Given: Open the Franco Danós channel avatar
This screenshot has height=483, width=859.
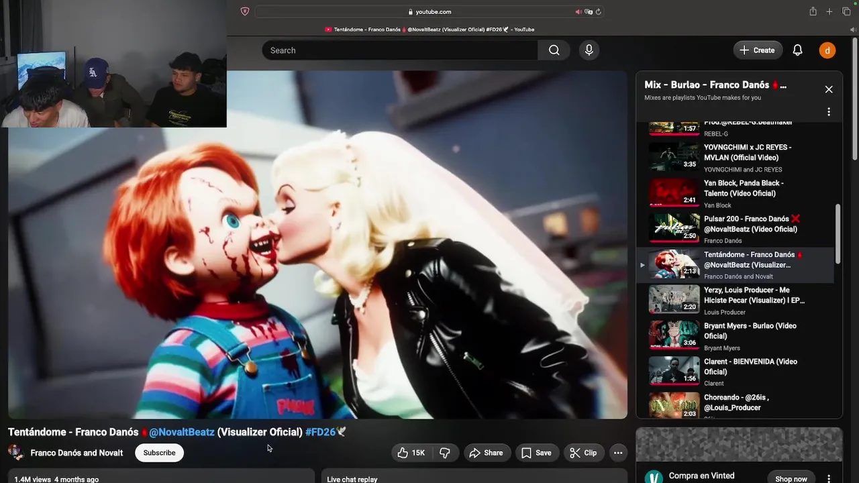Looking at the screenshot, I should 16,452.
